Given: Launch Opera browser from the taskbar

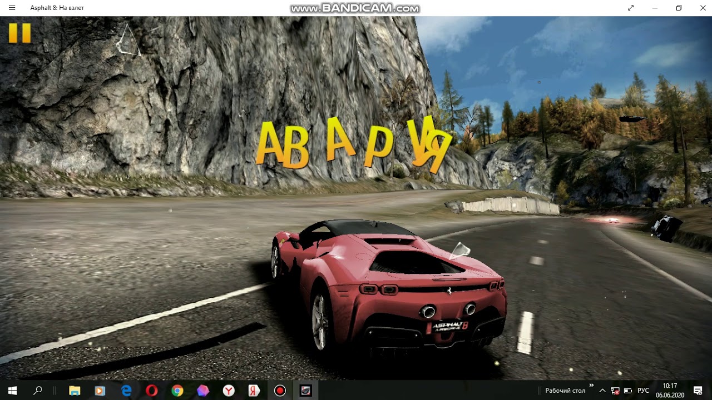Looking at the screenshot, I should tap(152, 391).
